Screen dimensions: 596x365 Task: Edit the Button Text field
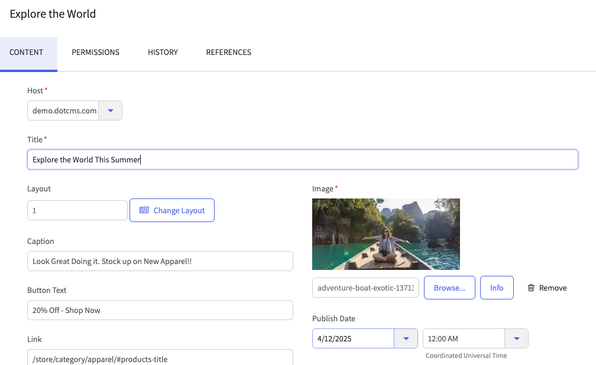coord(160,310)
